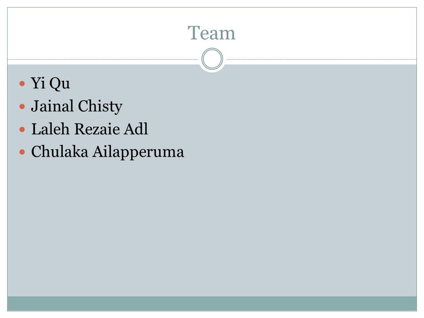The height and width of the screenshot is (318, 424).
Task: Click the "Team" slide title
Action: point(212,33)
